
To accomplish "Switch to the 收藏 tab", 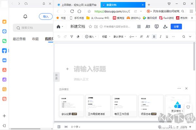I will point(35,39).
